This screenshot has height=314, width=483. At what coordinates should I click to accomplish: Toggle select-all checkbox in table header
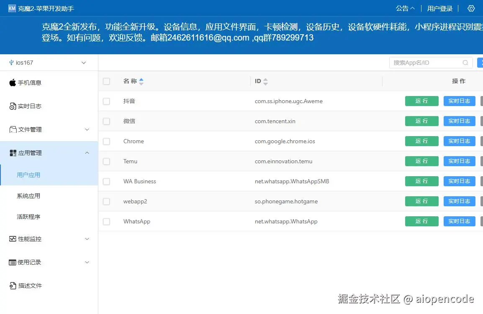coord(106,81)
